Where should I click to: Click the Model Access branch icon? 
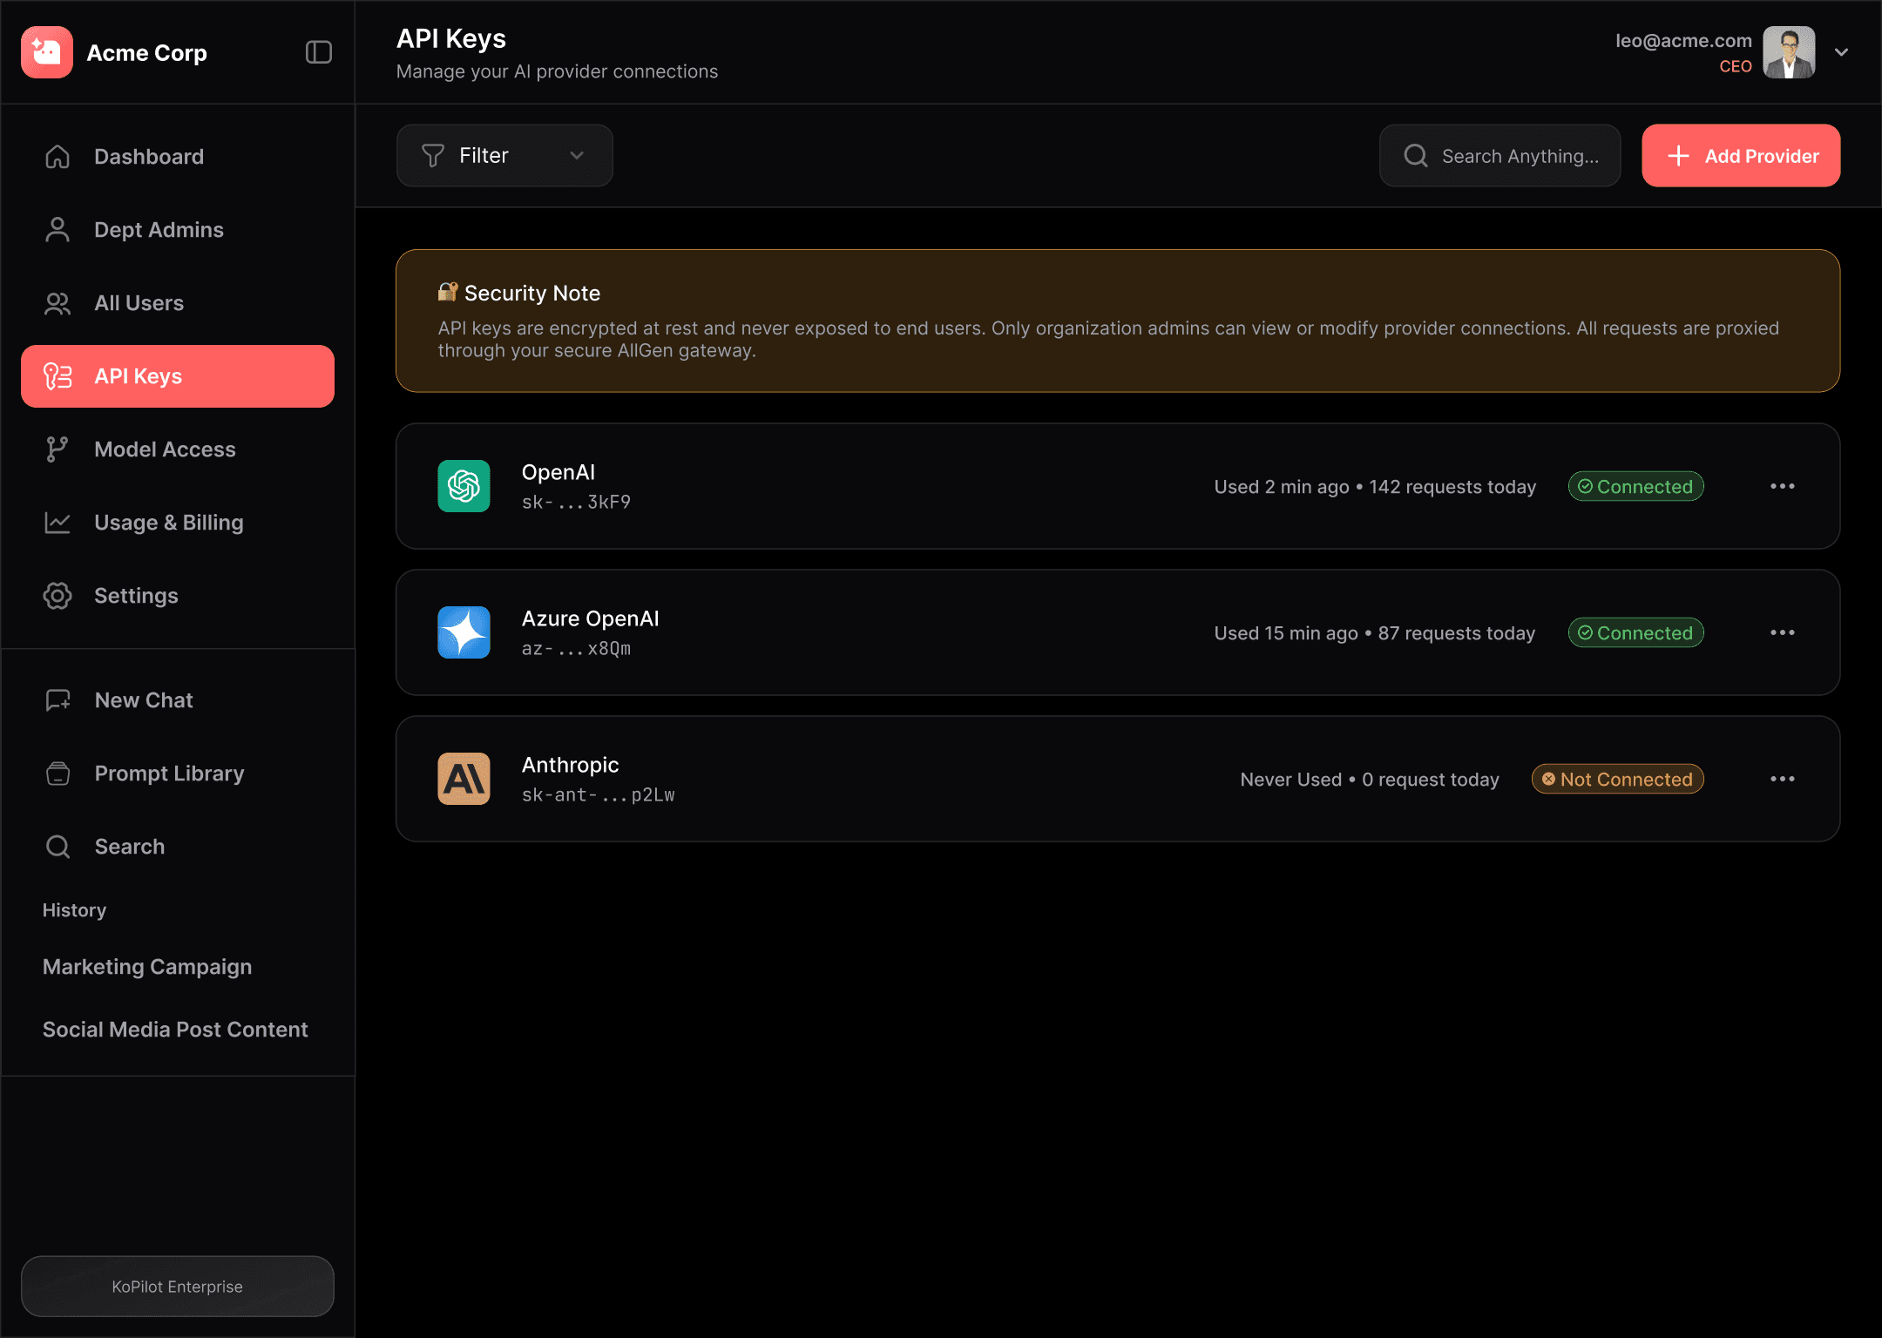click(x=58, y=449)
